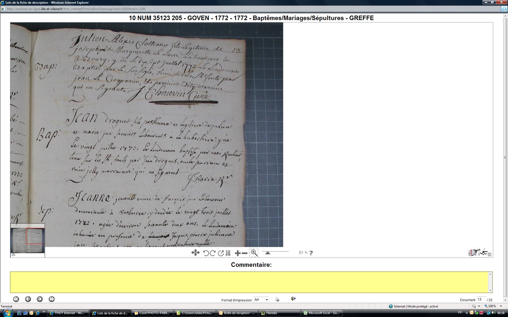This screenshot has height=317, width=508.
Task: Open image adjustment sliders tool
Action: pos(228,253)
